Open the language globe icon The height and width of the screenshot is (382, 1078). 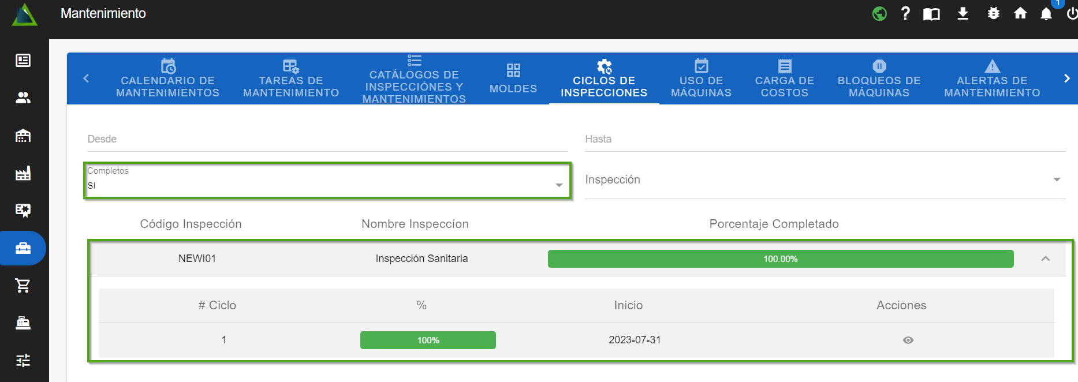879,13
